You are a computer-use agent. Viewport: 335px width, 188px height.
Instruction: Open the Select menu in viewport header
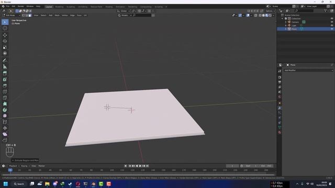coord(43,15)
